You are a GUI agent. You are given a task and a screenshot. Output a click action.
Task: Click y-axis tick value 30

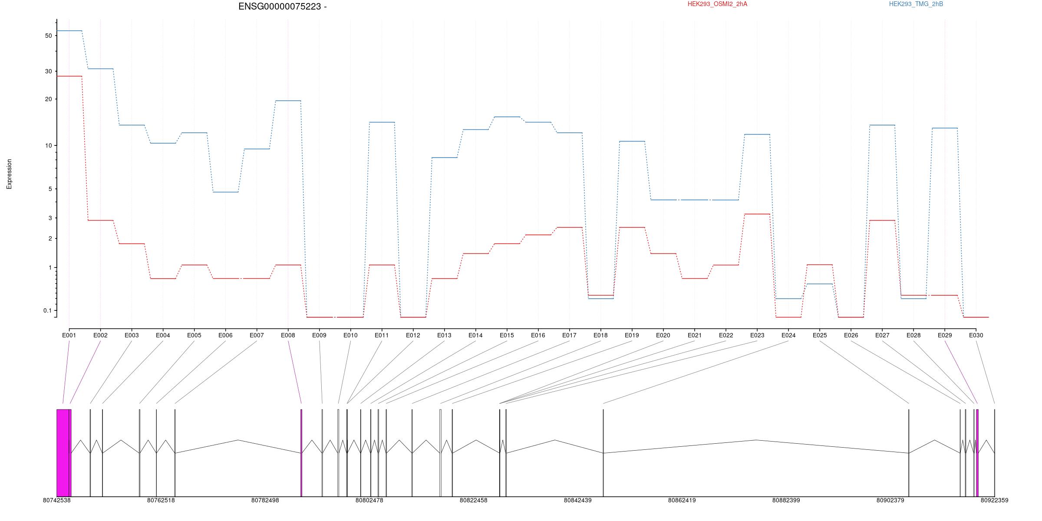pyautogui.click(x=48, y=71)
